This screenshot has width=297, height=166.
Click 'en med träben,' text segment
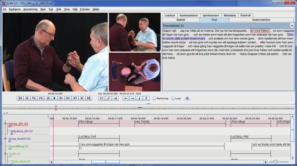click(x=260, y=31)
